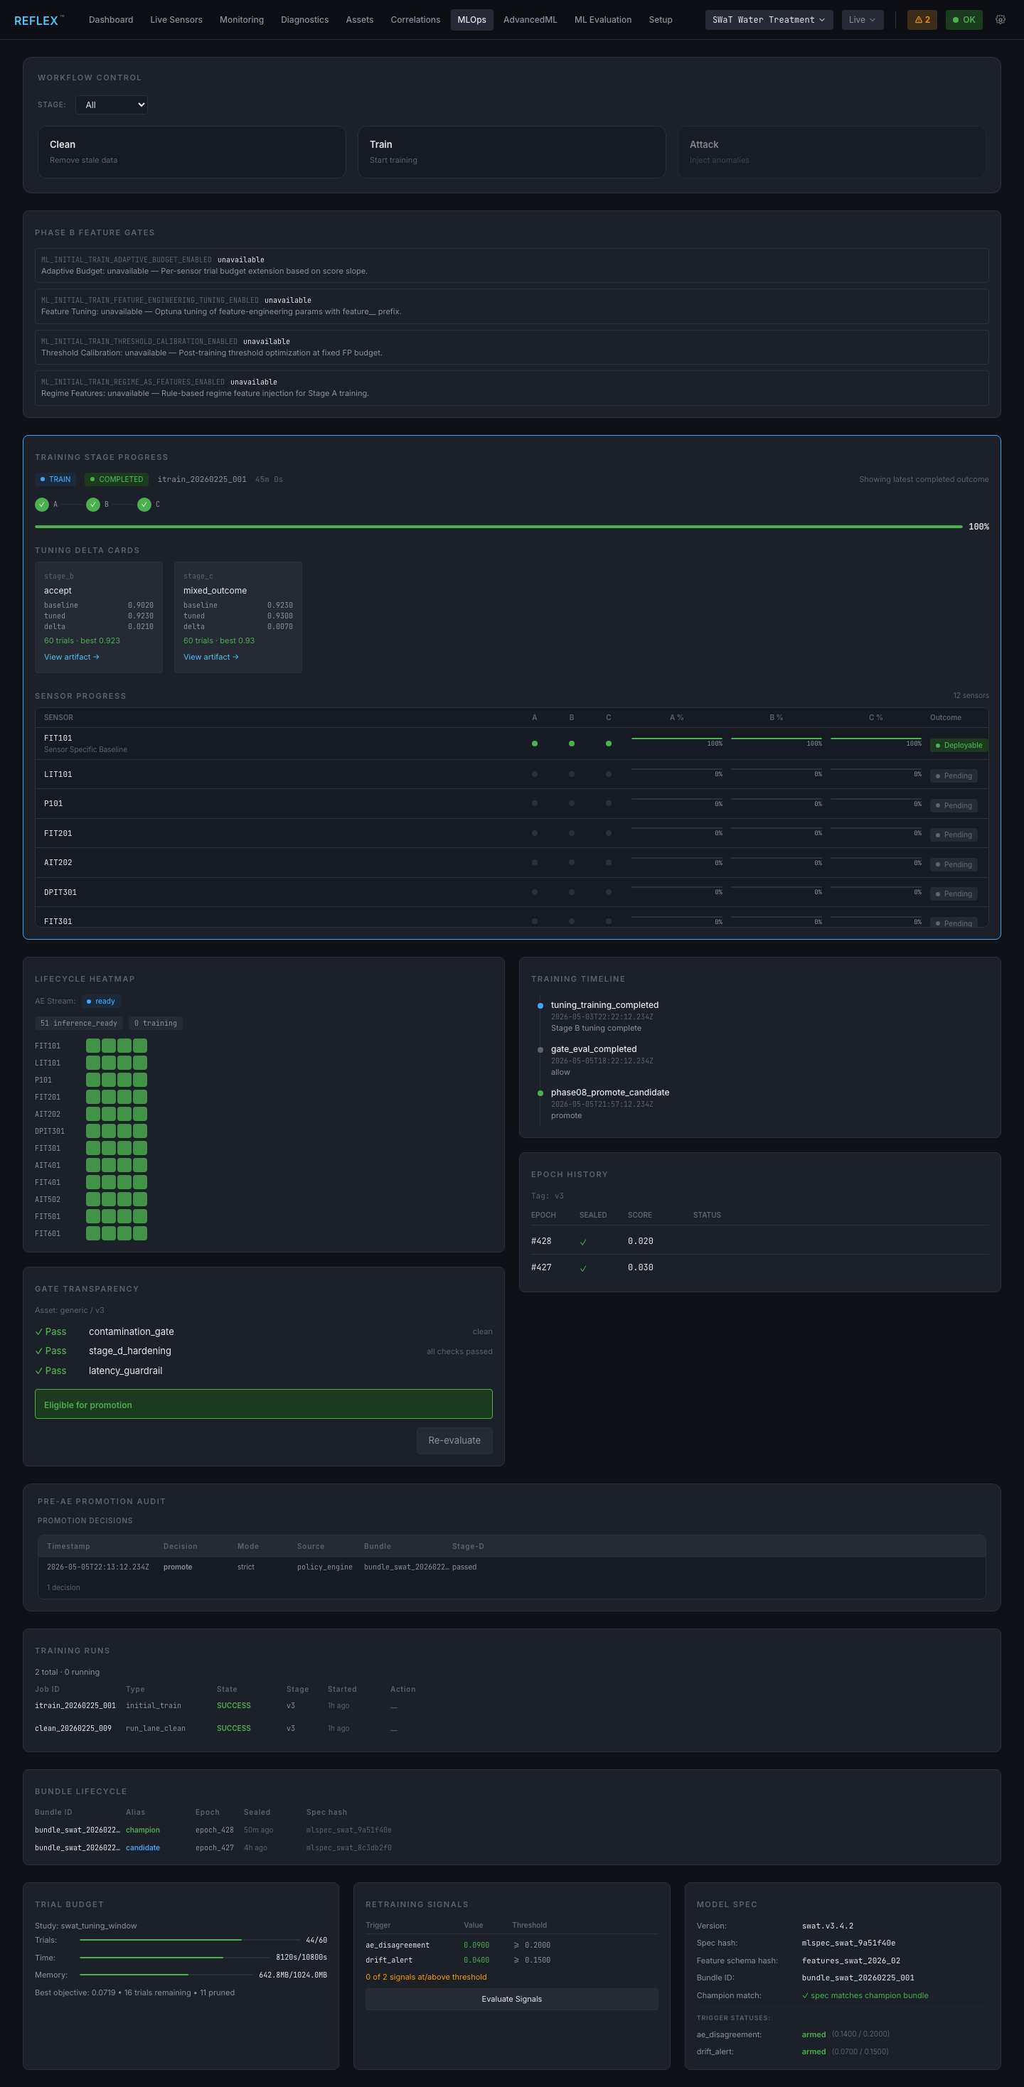Click the REFLEX logo
Screen dimensions: 1024x2087
[39, 20]
